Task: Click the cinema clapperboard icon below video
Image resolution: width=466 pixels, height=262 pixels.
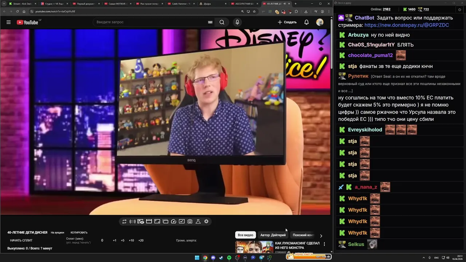Action: point(149,221)
